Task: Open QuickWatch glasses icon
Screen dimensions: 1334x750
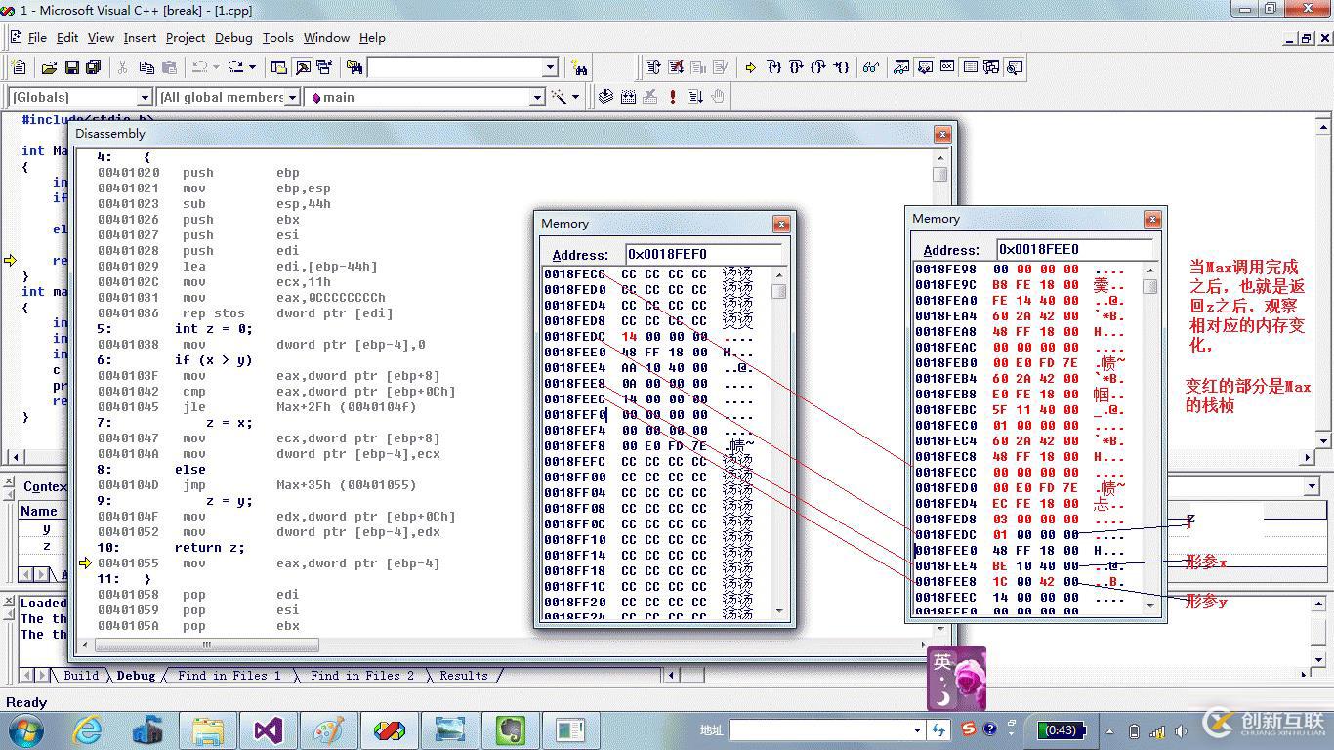Action: point(870,67)
